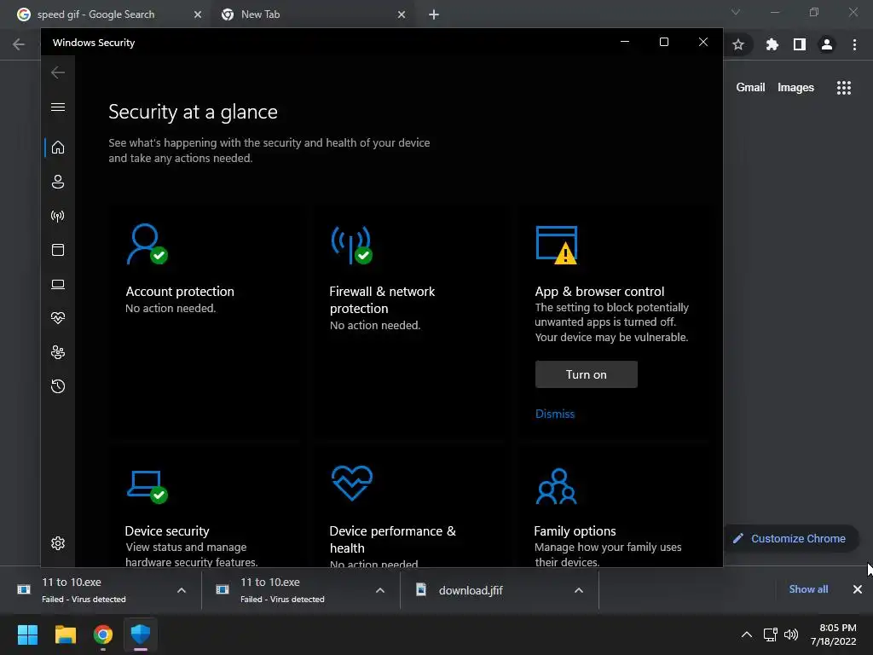Open Device security sidebar icon
This screenshot has height=655, width=873.
(x=58, y=284)
